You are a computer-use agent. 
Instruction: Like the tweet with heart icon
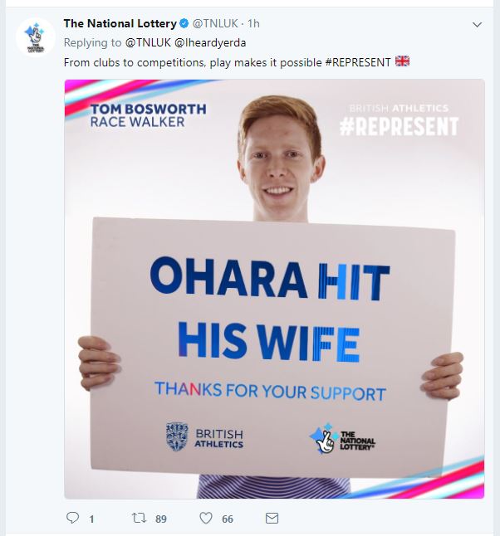(206, 518)
